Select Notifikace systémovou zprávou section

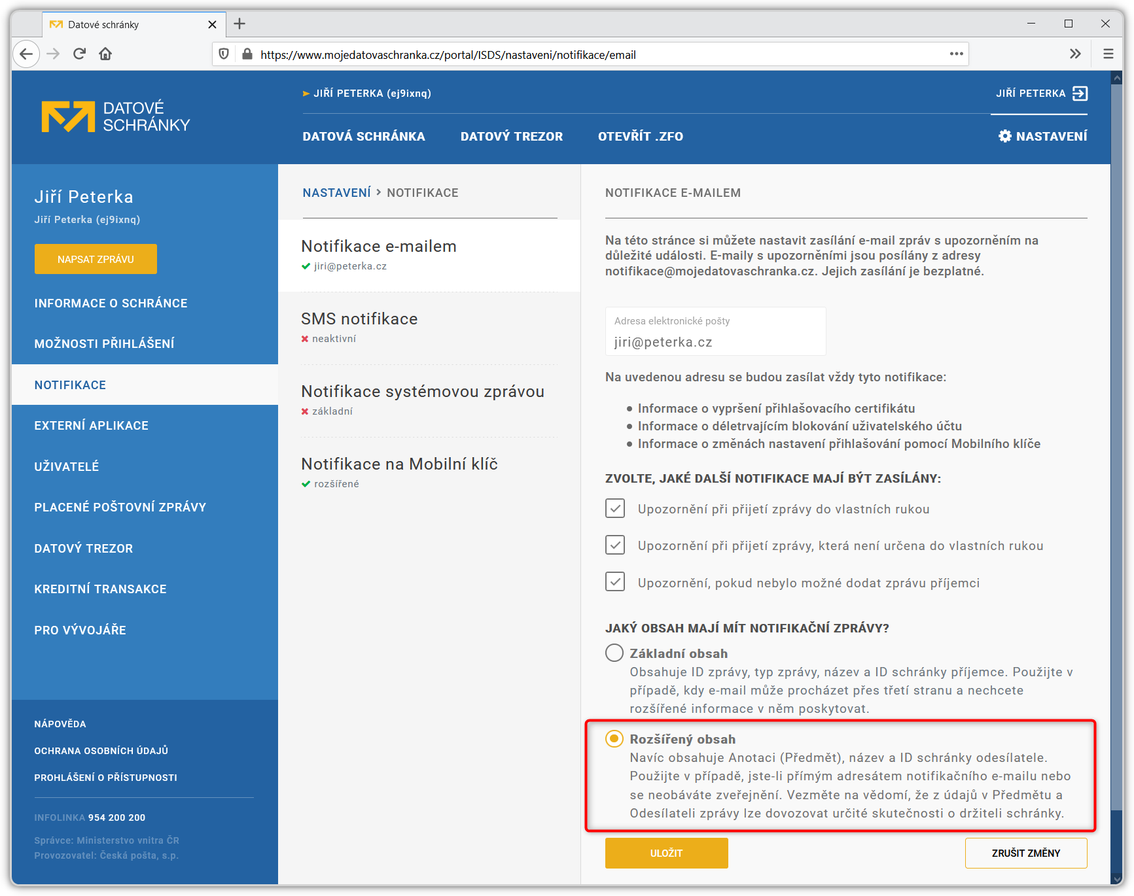(x=429, y=400)
